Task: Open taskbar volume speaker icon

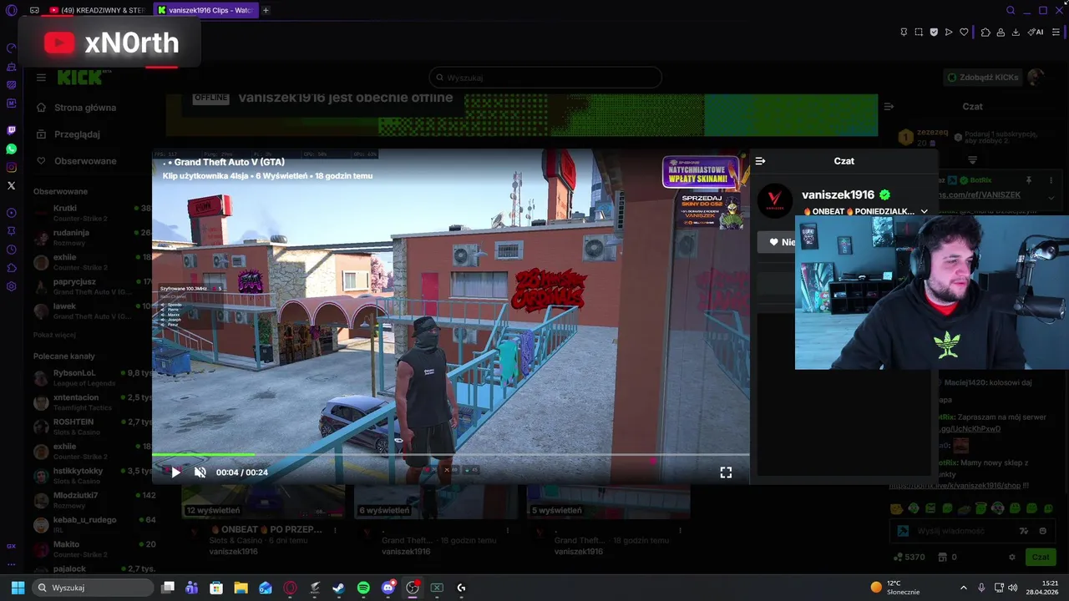Action: [x=1012, y=588]
